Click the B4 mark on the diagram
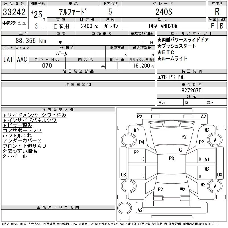 coord(142,142)
